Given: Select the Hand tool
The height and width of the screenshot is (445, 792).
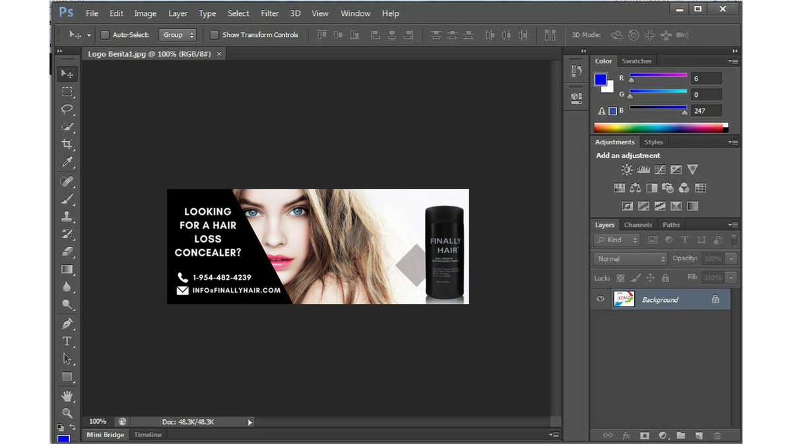Looking at the screenshot, I should click(x=67, y=396).
